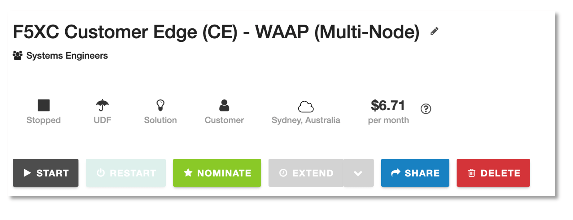Viewport: 573px width, 220px height.
Task: Delete the deployment with red button
Action: tap(493, 173)
